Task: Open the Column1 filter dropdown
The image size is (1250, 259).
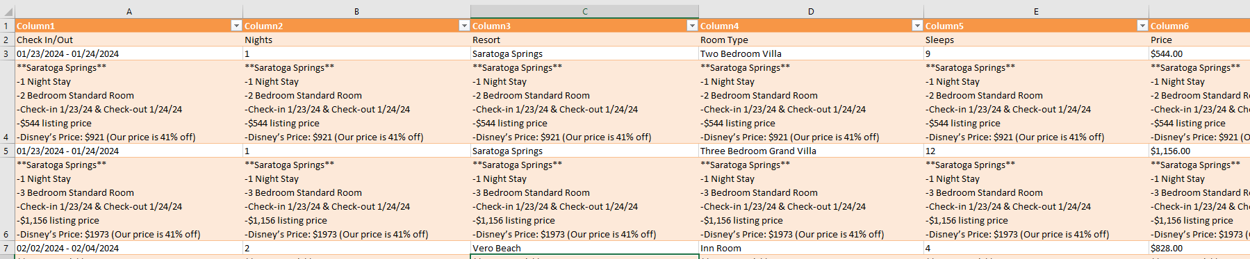Action: (236, 26)
